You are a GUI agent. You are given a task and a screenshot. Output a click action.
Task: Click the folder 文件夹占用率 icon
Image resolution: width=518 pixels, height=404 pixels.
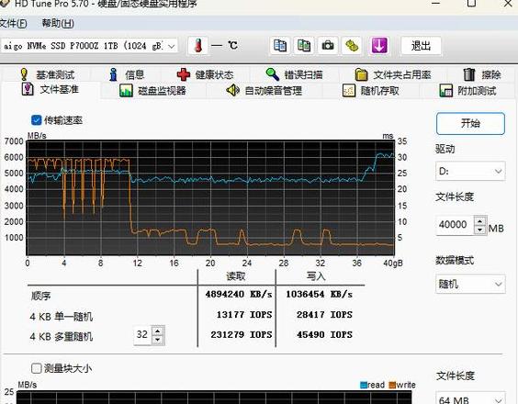pyautogui.click(x=361, y=74)
